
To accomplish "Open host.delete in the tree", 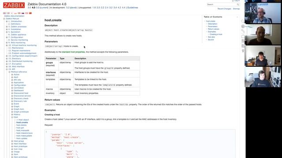I will (x=22, y=125).
